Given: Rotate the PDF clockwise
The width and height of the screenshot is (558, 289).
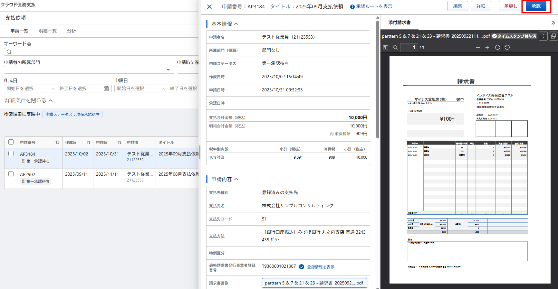Looking at the screenshot, I should pos(497,47).
